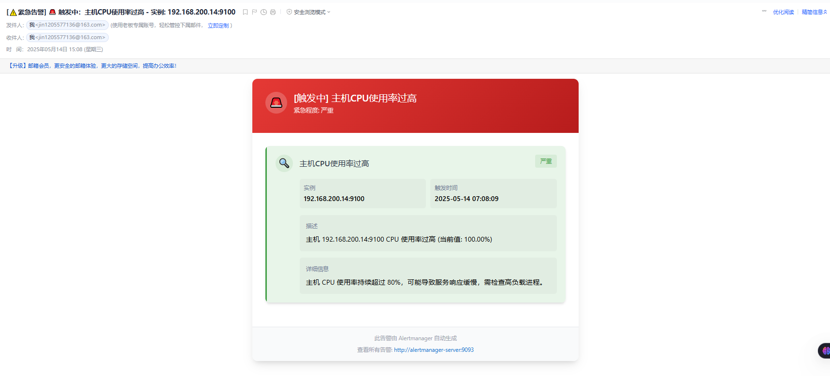Open the floating assistant icon at bottom right
The image size is (830, 376).
pos(825,350)
